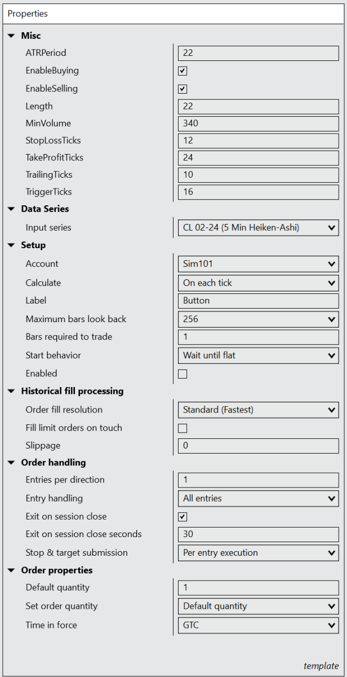
Task: Open the Start behavior dropdown
Action: click(x=259, y=355)
